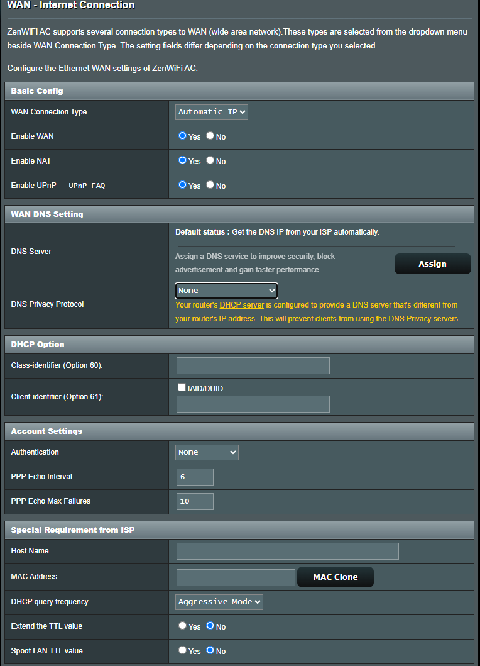480x666 pixels.
Task: Select Yes for Spoof LAN TTL value
Action: 183,650
